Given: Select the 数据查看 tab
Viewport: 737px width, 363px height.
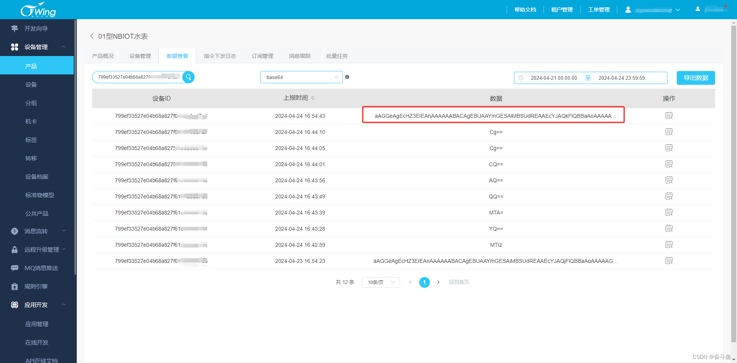Looking at the screenshot, I should point(177,56).
